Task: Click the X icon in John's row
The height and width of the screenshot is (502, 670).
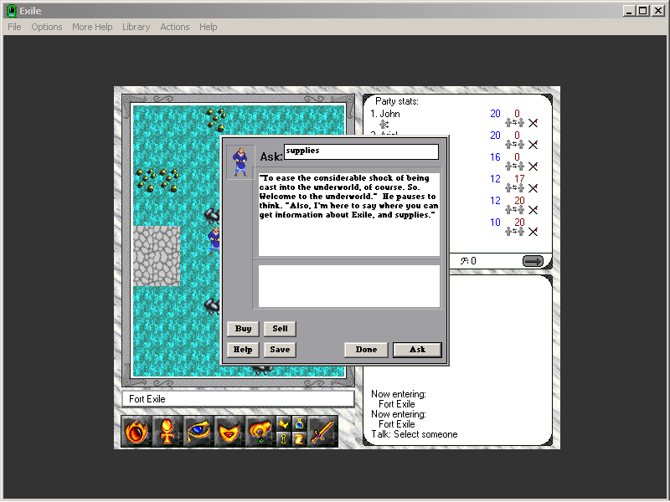Action: coord(533,123)
